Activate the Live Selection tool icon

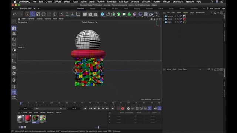[27, 14]
